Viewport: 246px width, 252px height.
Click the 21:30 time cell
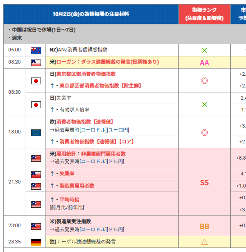(14, 182)
